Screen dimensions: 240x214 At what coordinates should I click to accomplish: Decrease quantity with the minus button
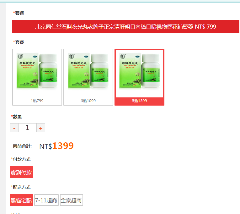tap(14, 128)
